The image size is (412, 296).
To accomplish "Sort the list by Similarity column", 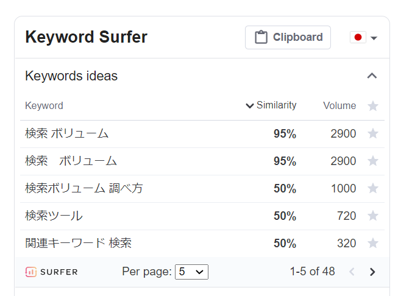I will point(271,105).
